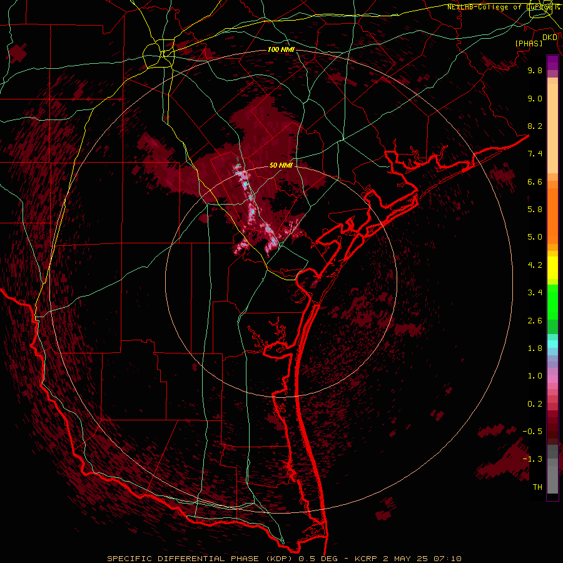Click the KCRP station identifier in caption
Viewport: 563px width, 563px height.
(x=367, y=559)
